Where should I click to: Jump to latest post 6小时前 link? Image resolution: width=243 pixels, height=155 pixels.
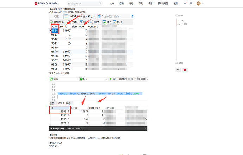pos(179,63)
